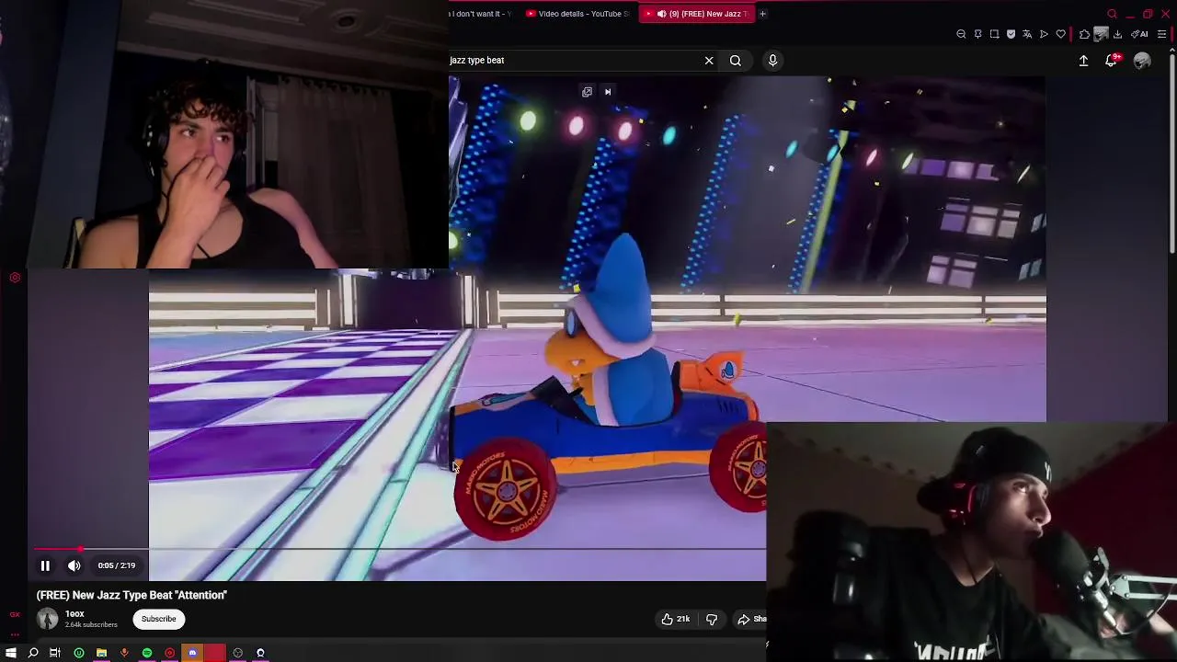This screenshot has height=662, width=1177.
Task: Click the translate icon in address bar
Action: [x=1027, y=35]
